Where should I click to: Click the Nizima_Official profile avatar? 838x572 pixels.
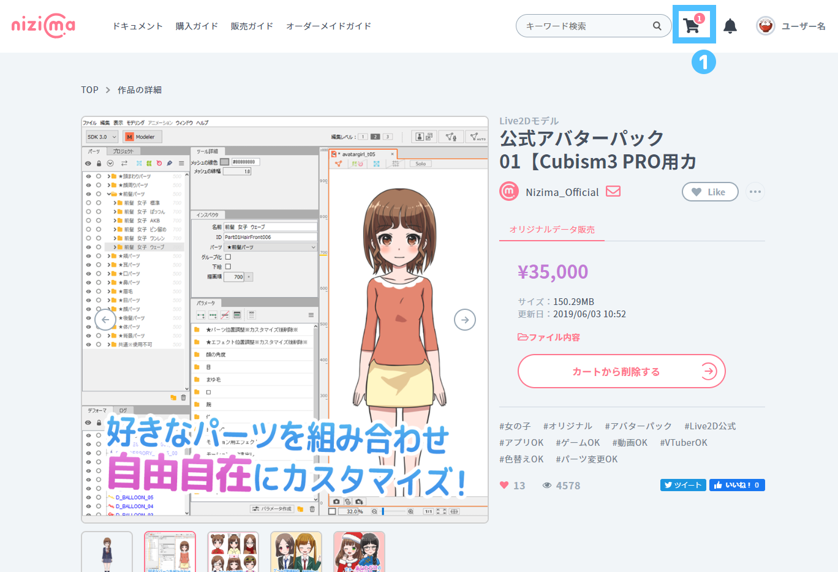coord(509,192)
